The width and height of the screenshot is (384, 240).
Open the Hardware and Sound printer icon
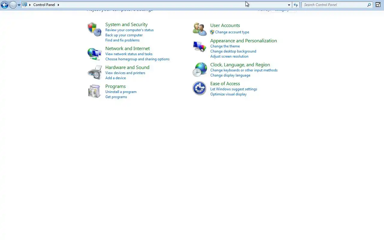94,72
